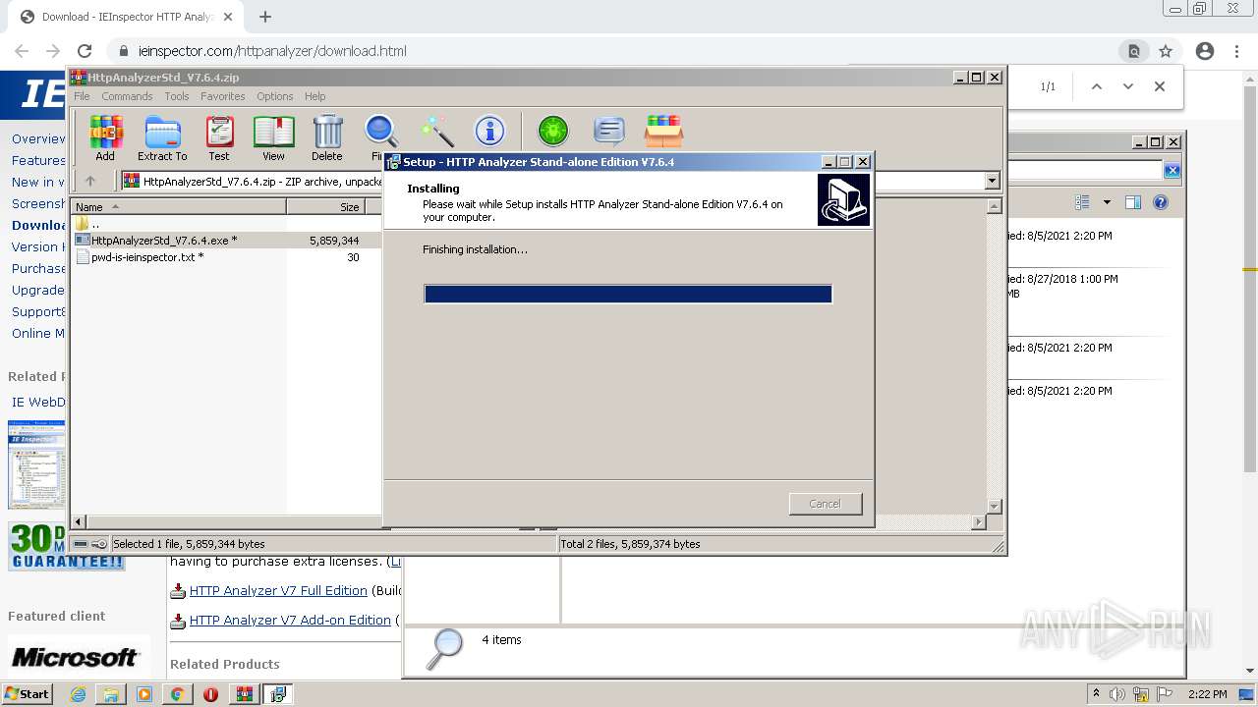Click the Explorer change view icon
The image size is (1258, 707).
click(x=1082, y=202)
